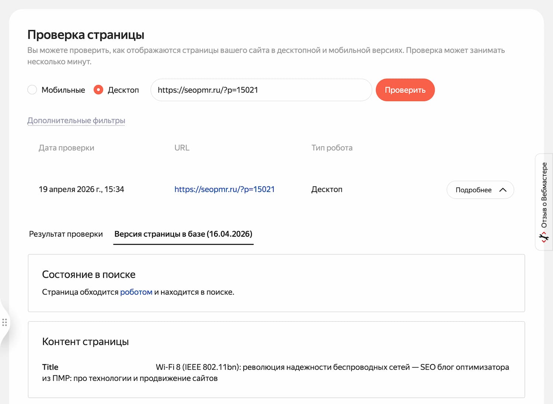The width and height of the screenshot is (553, 404).
Task: Switch to Версия страницы в базе tab
Action: (x=183, y=234)
